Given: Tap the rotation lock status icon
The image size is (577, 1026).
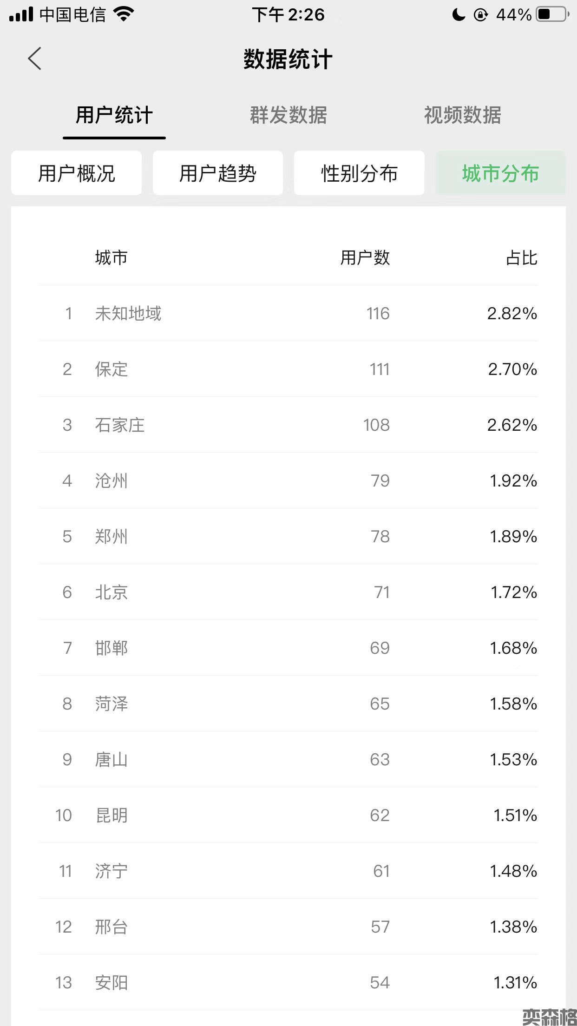Looking at the screenshot, I should tap(480, 15).
